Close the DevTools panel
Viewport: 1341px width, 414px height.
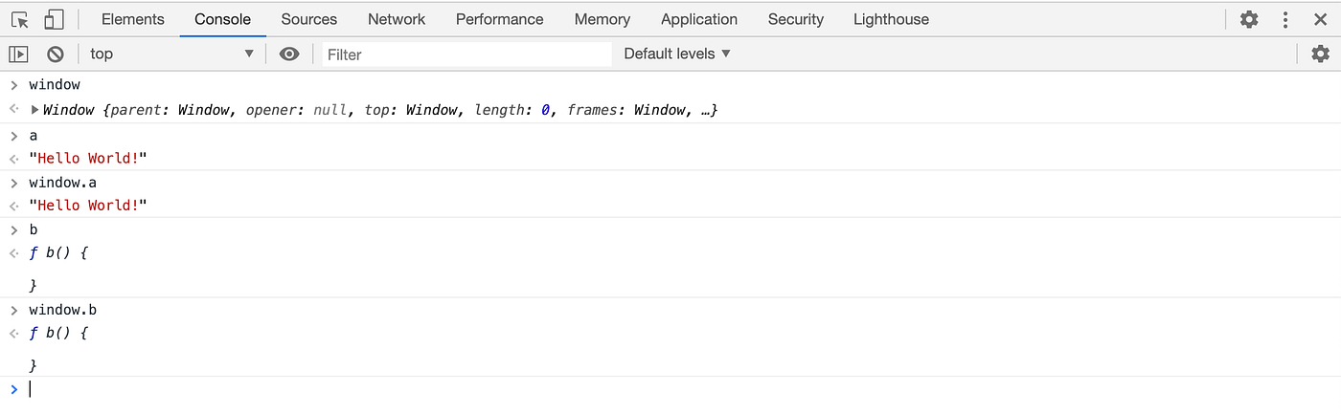tap(1320, 19)
